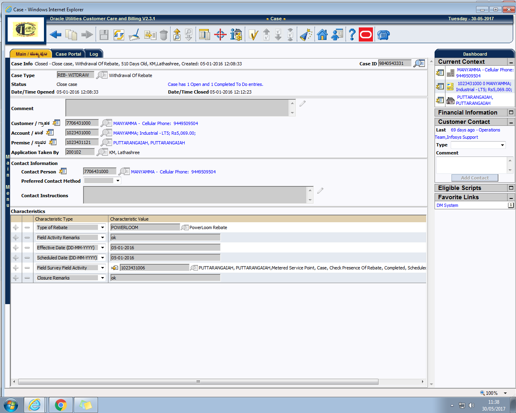516x413 pixels.
Task: Click the red Oracle logo icon
Action: coord(366,35)
